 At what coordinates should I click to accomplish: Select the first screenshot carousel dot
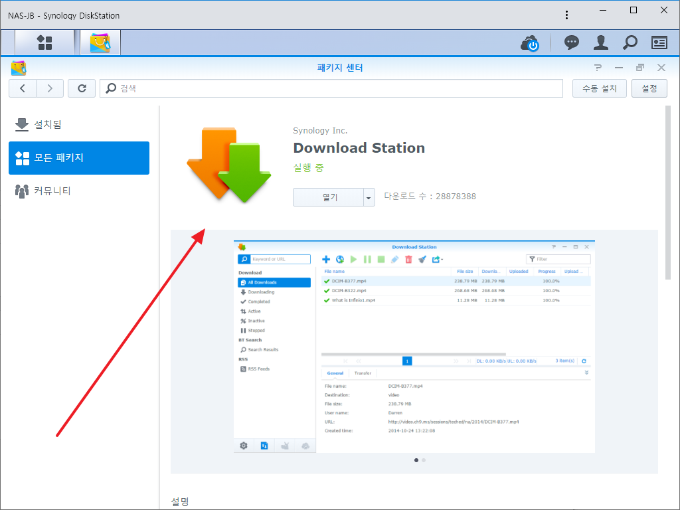(x=416, y=460)
